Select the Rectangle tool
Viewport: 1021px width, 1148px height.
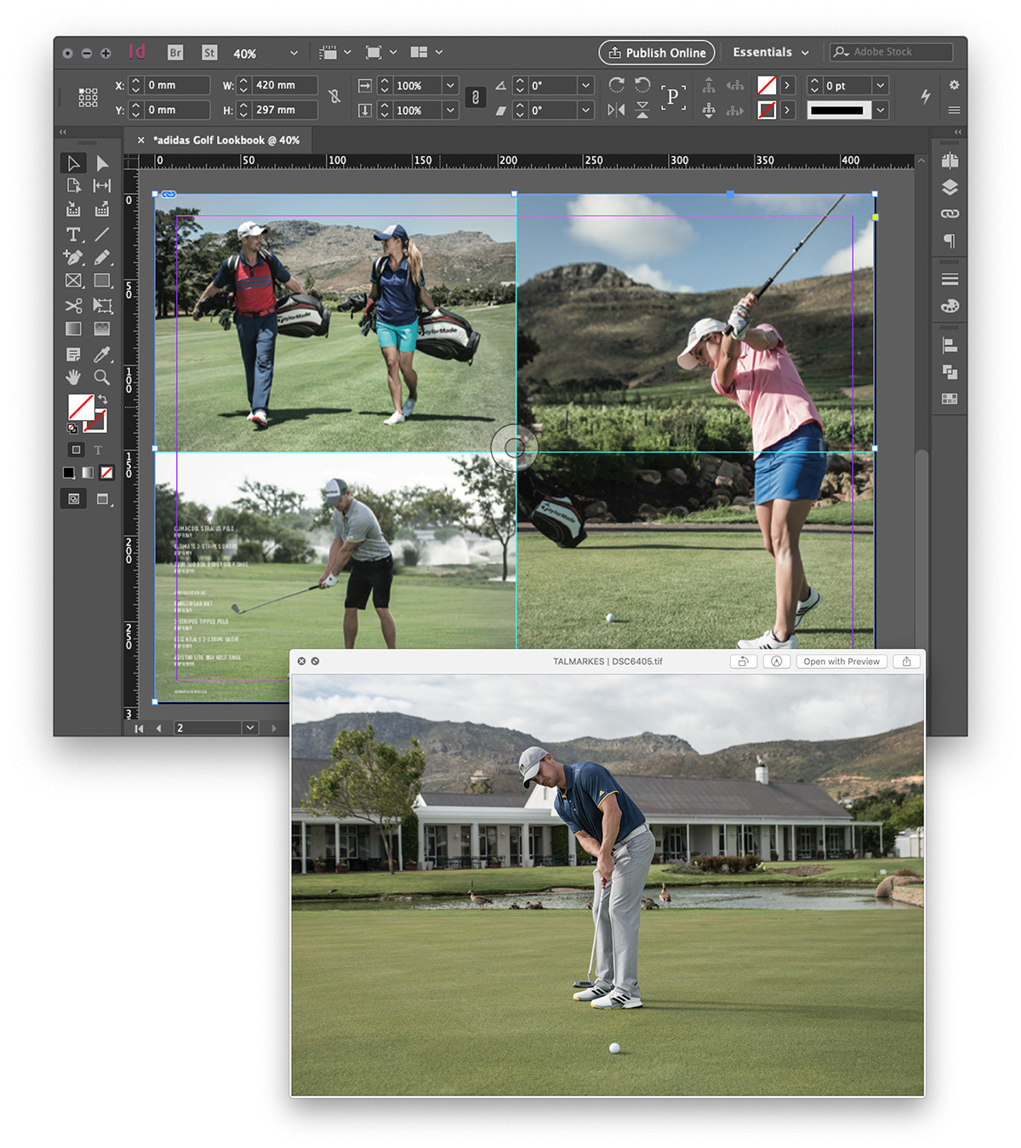point(102,281)
